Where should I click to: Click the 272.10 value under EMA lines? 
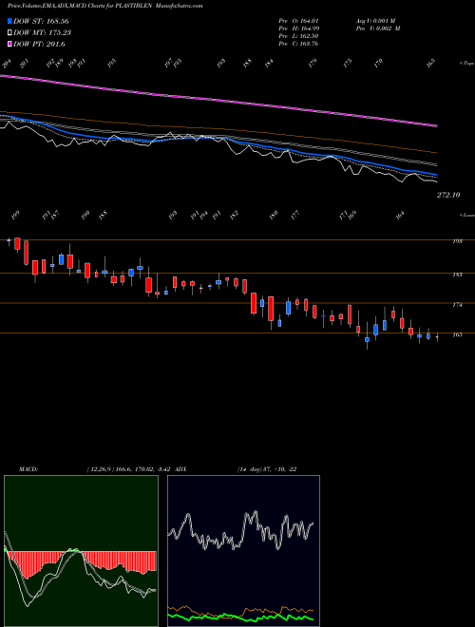click(448, 195)
